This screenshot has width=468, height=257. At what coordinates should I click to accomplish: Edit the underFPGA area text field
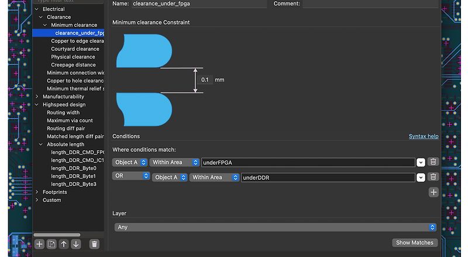point(308,162)
